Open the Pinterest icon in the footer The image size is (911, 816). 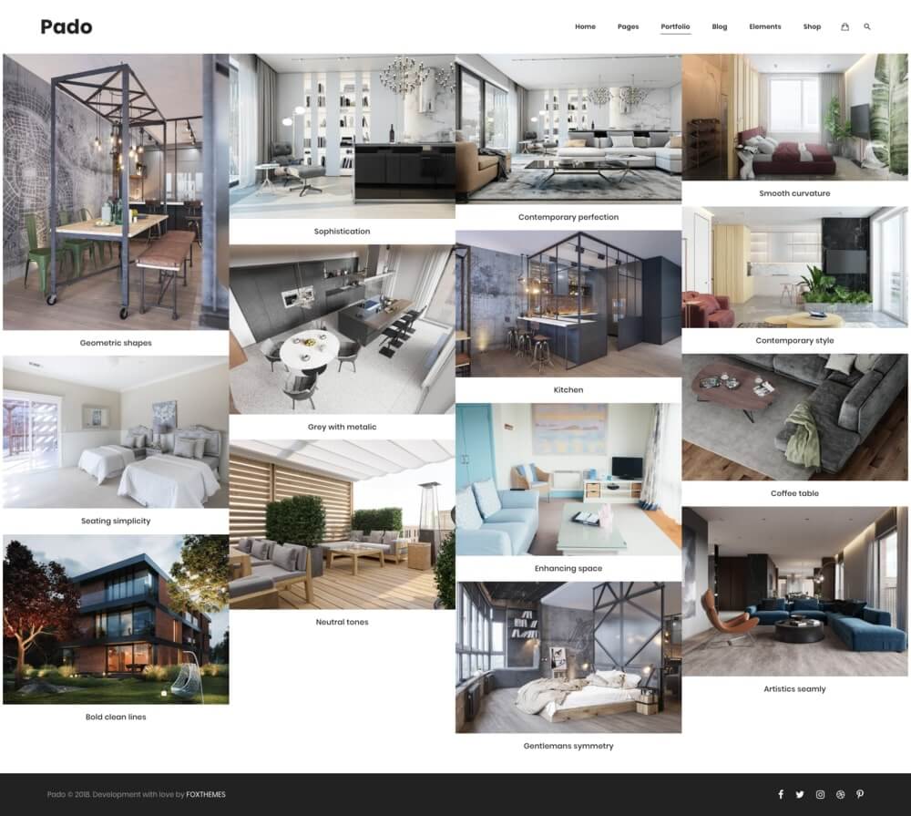[860, 794]
